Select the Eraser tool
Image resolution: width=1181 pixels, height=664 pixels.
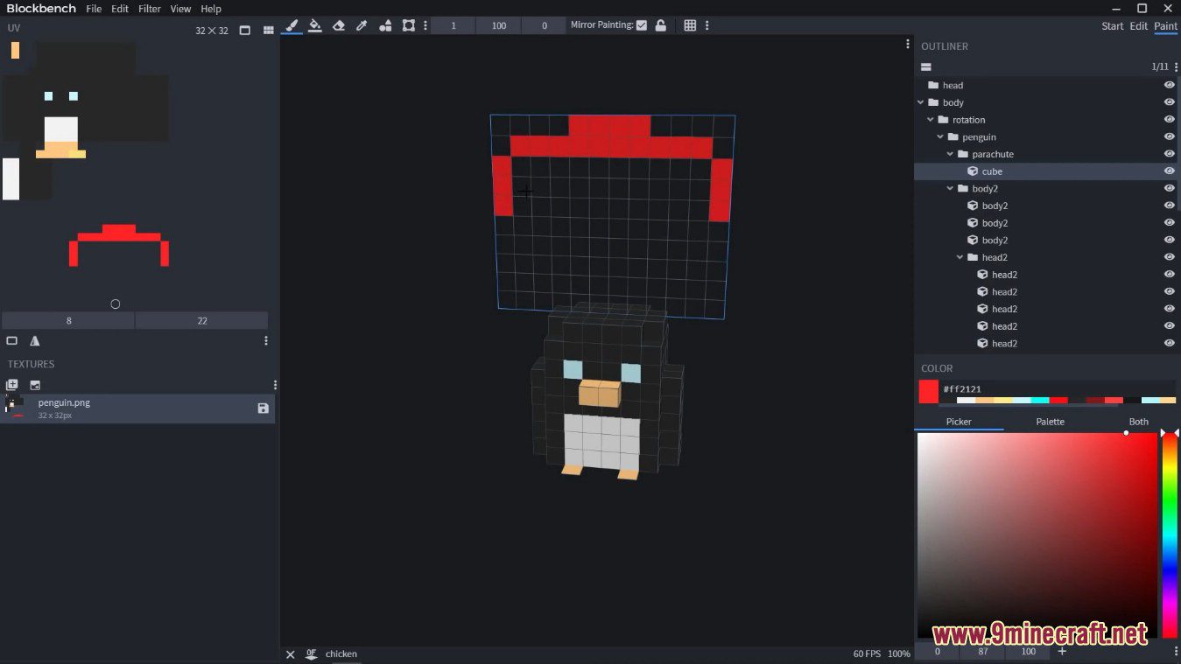pyautogui.click(x=339, y=25)
